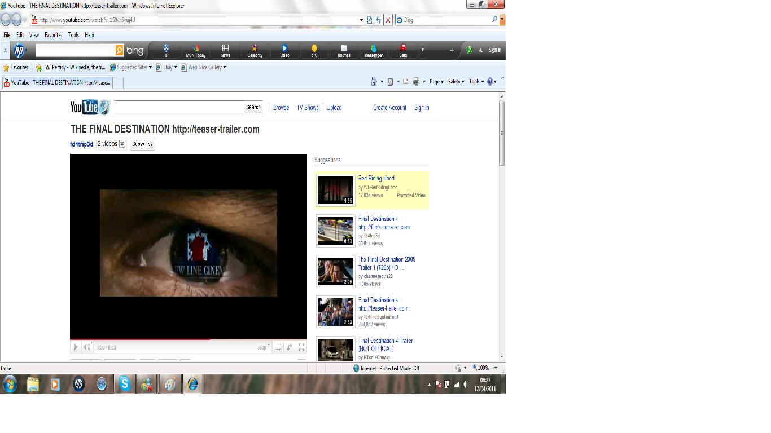Click the HP toolbar search text field
The height and width of the screenshot is (433, 771).
tap(76, 50)
